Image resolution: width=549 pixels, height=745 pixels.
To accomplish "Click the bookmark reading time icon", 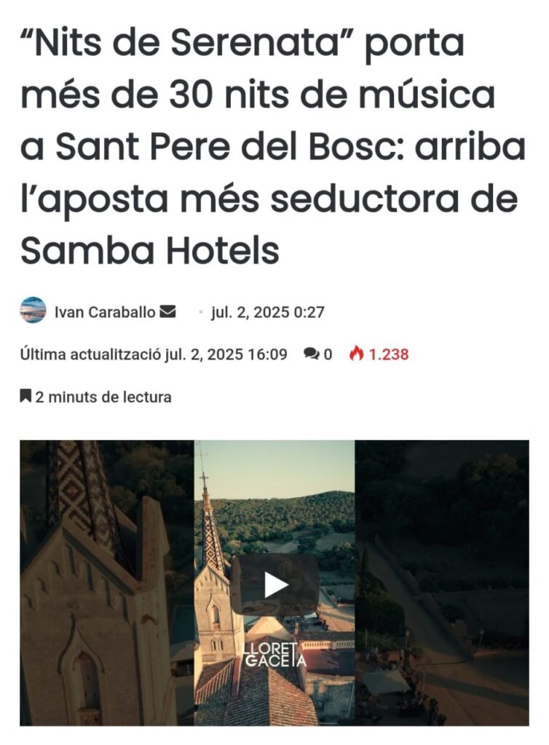I will pyautogui.click(x=25, y=396).
